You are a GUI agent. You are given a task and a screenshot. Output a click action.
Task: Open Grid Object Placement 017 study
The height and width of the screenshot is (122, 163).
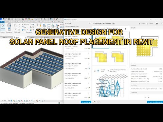click(x=77, y=76)
